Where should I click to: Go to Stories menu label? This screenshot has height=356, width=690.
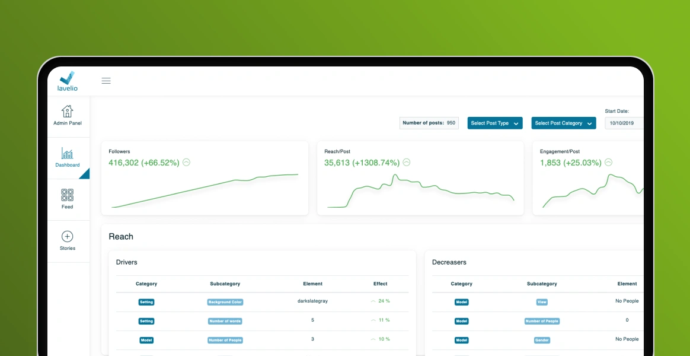point(68,248)
